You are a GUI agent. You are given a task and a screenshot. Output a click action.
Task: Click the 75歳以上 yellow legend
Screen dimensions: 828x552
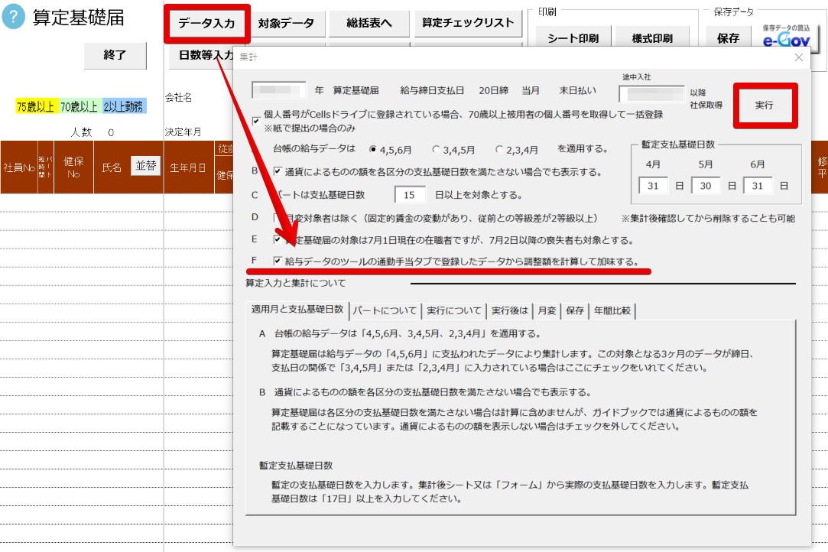pos(35,107)
